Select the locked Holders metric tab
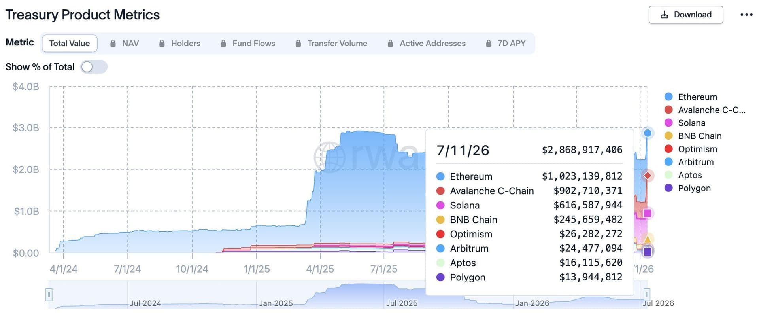 [179, 44]
